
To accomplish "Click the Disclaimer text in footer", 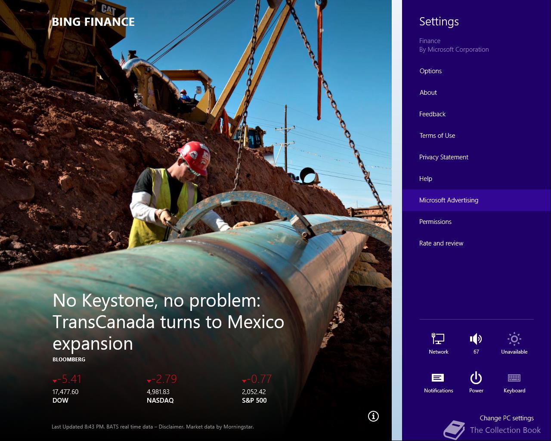I will (171, 427).
